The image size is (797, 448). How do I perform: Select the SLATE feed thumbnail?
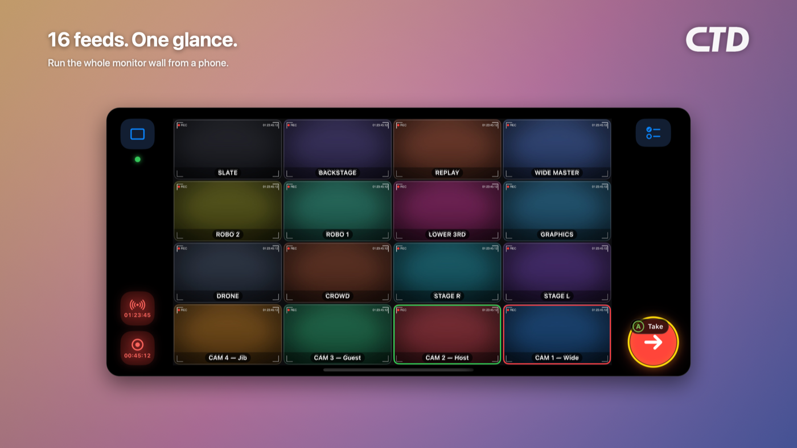point(228,149)
